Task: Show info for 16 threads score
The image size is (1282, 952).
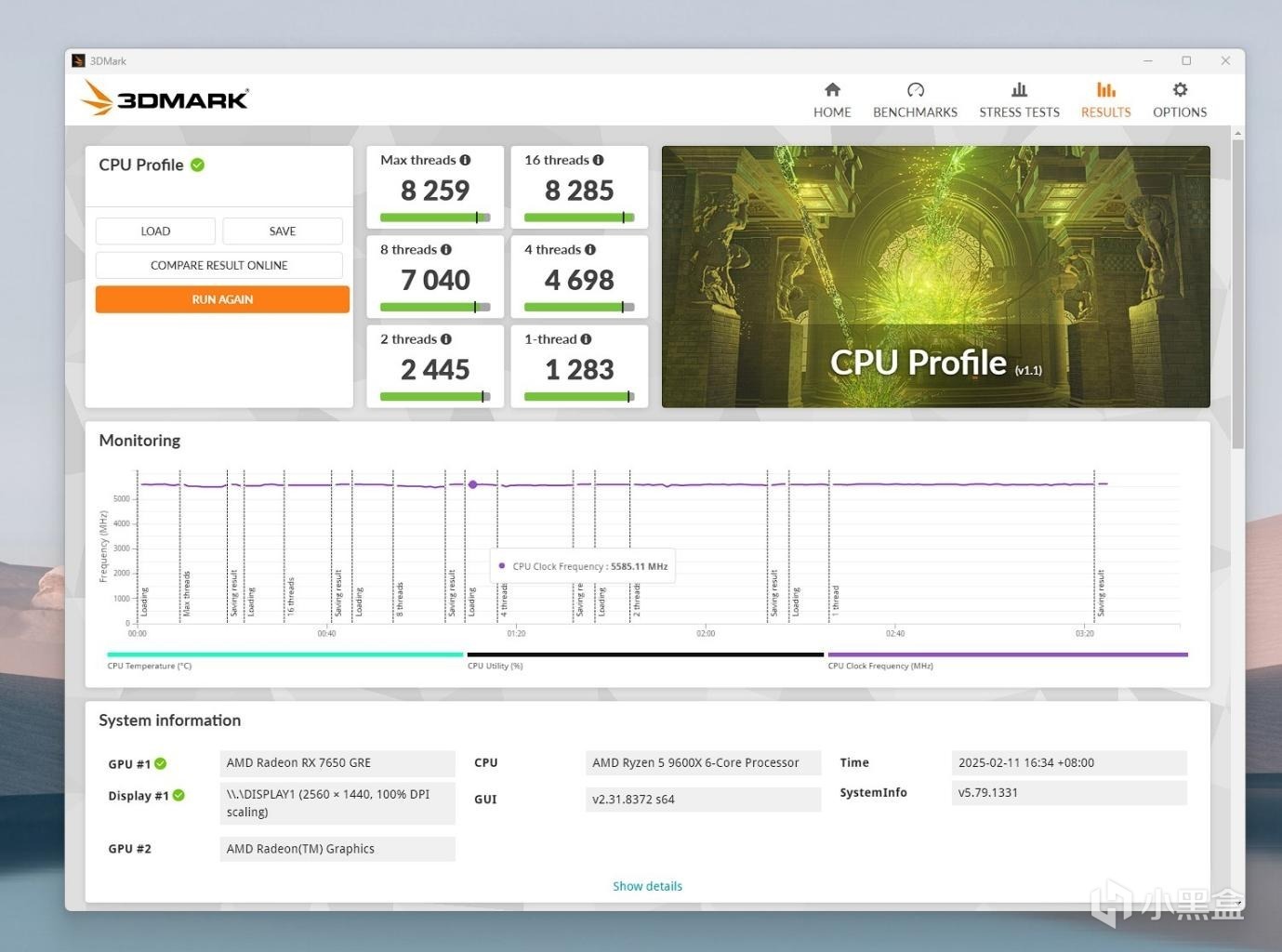Action: [598, 160]
